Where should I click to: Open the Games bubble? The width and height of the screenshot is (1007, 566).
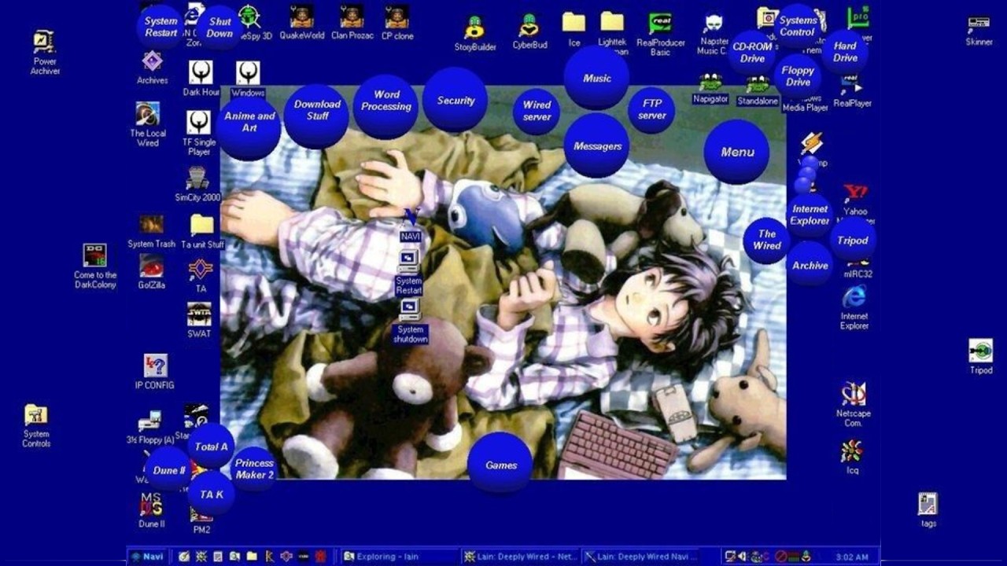pyautogui.click(x=500, y=465)
